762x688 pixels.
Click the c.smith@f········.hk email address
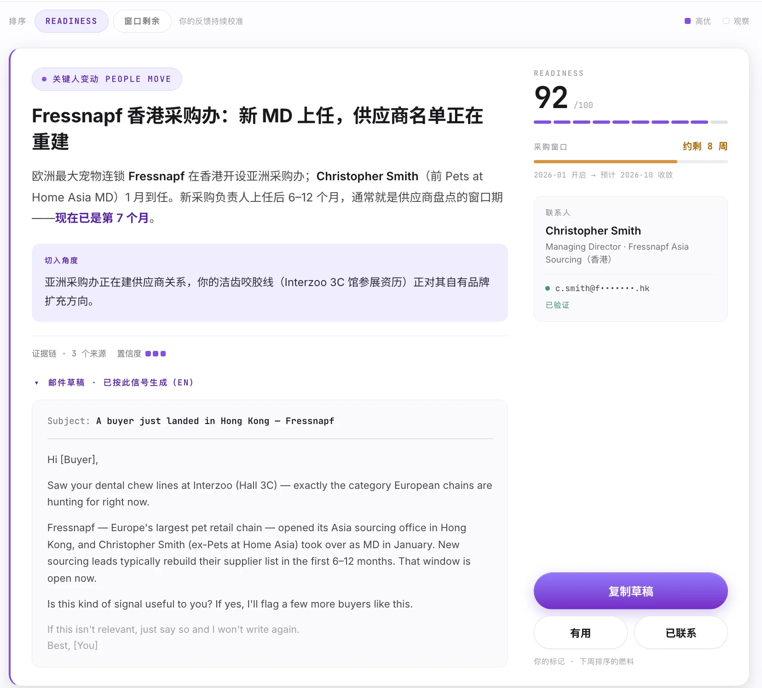pos(602,288)
